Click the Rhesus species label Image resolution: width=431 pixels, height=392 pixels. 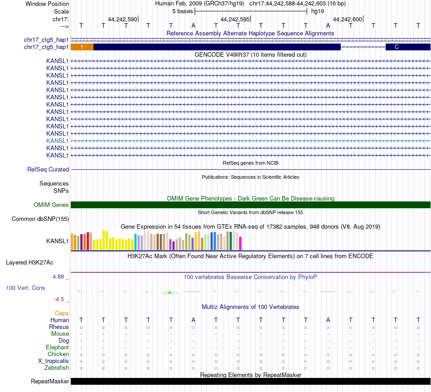(x=59, y=327)
